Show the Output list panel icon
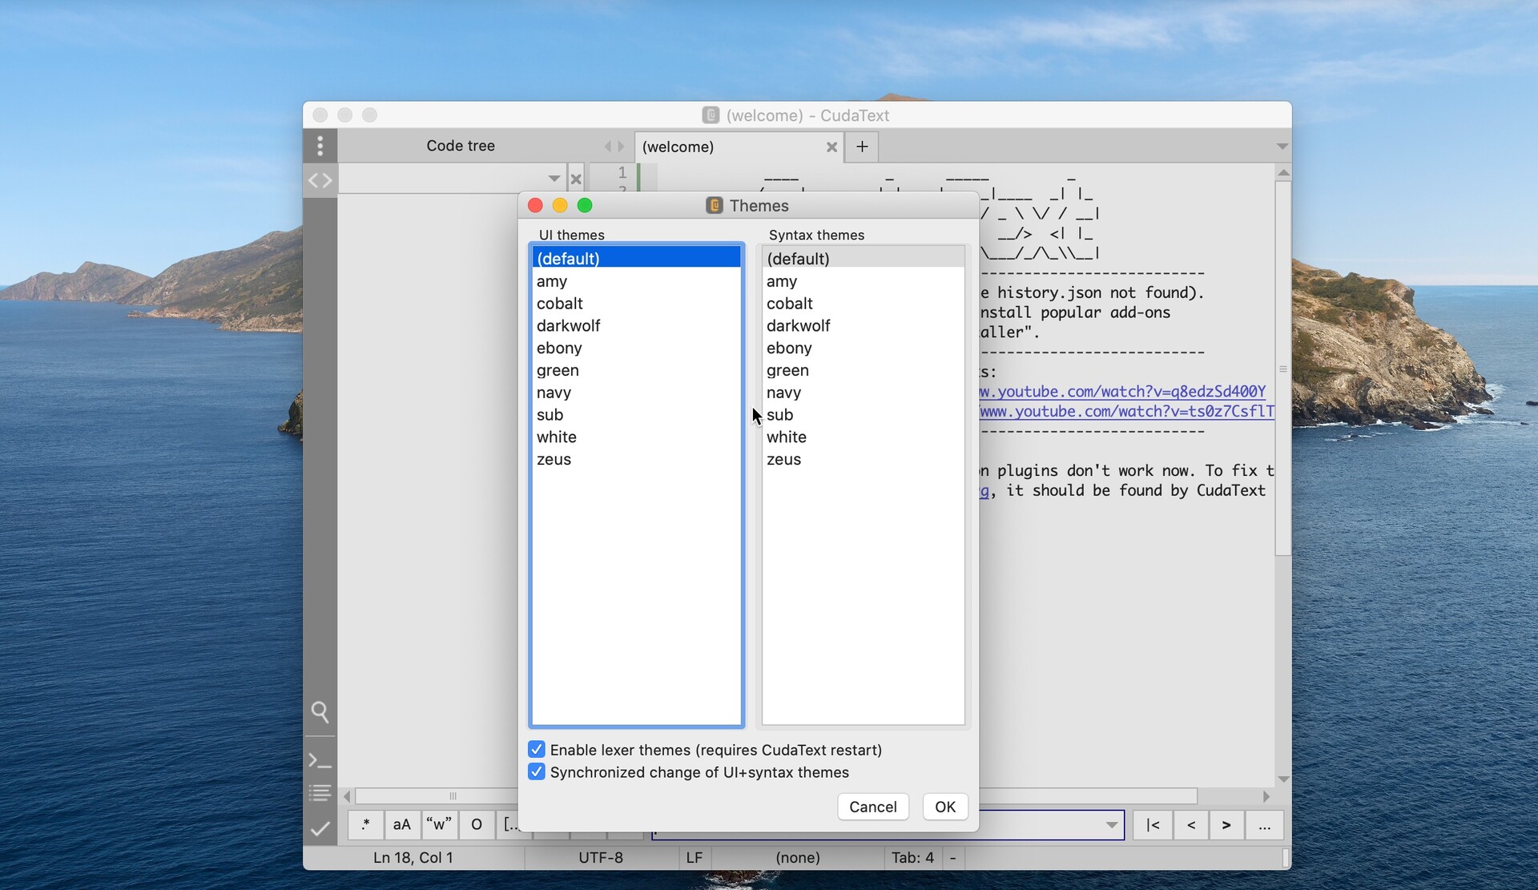This screenshot has height=890, width=1538. coord(320,792)
